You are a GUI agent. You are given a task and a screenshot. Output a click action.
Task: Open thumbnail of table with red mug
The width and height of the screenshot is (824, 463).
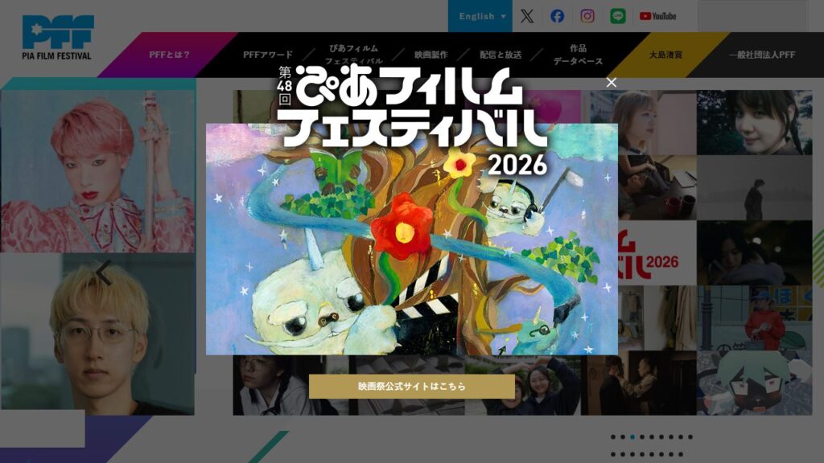(657, 187)
